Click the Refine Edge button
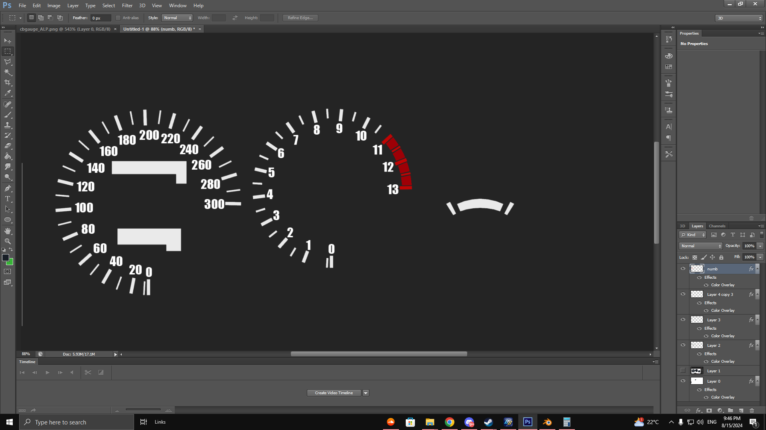 tap(300, 18)
